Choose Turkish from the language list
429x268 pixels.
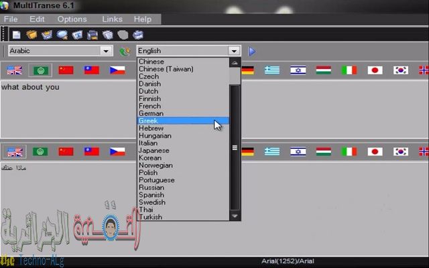point(183,217)
